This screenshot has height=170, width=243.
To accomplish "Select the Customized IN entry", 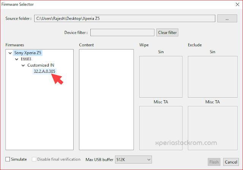I will [41, 65].
